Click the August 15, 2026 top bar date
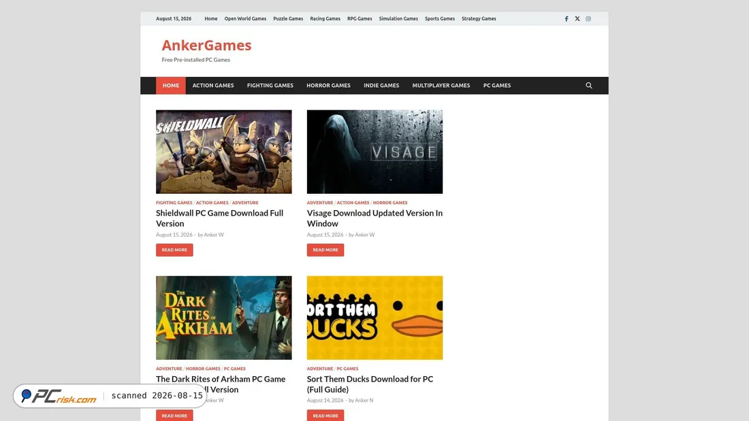The image size is (749, 421). coord(174,18)
